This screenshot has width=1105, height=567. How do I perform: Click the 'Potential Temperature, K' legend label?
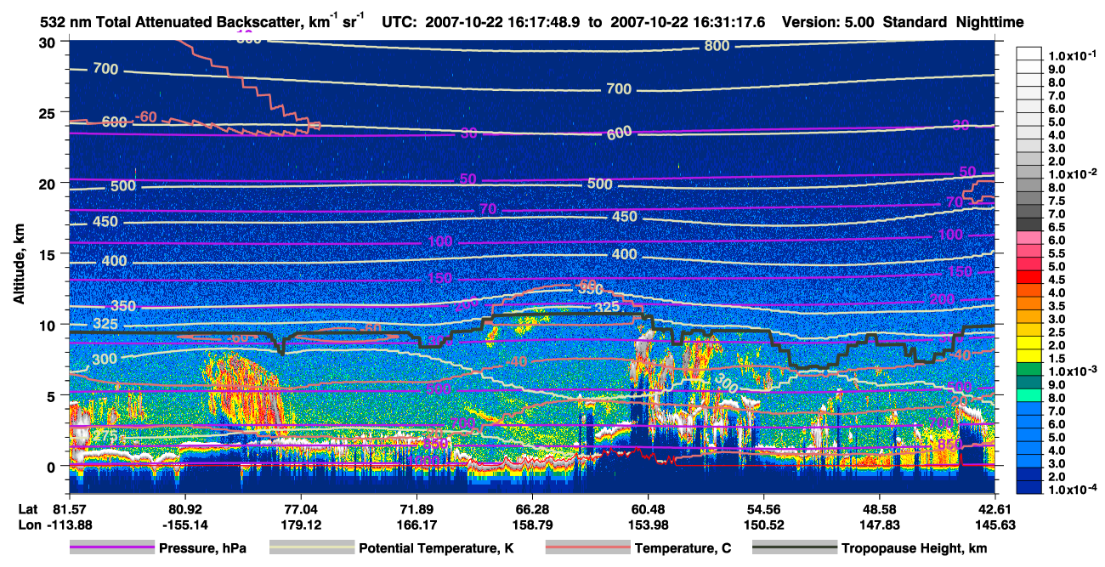tap(436, 548)
